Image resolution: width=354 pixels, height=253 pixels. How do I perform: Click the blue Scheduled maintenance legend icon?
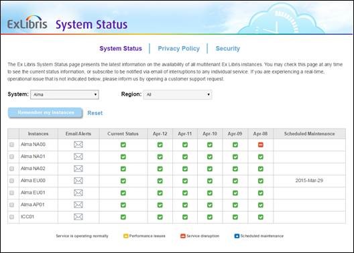tap(237, 236)
